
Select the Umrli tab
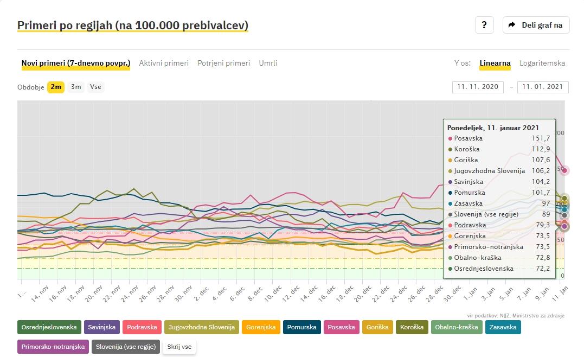268,63
